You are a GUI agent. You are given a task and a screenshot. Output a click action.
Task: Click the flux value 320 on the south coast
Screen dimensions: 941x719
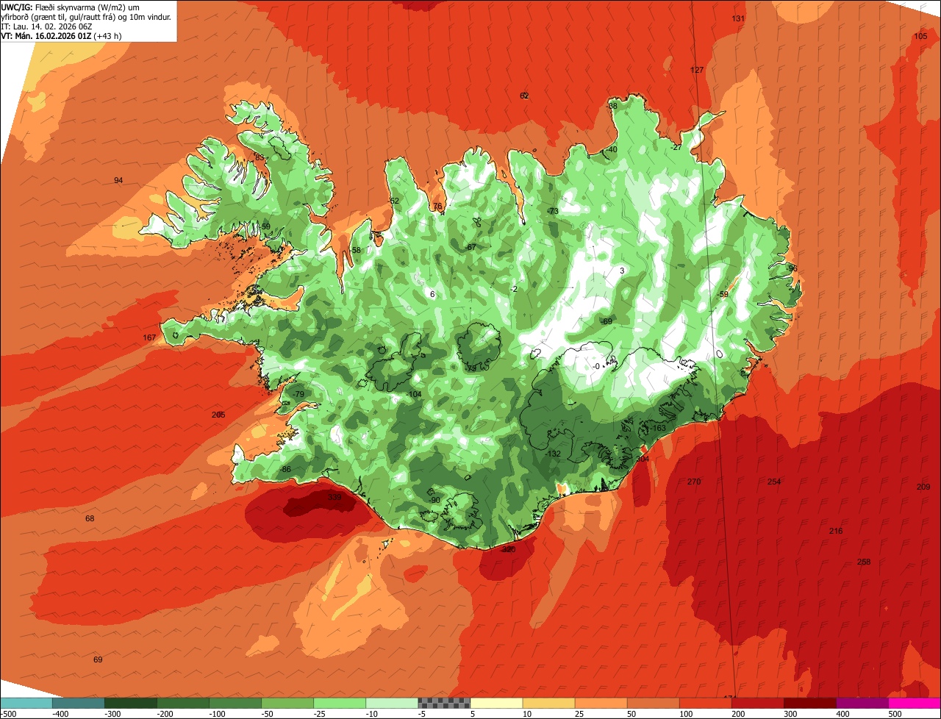[508, 549]
